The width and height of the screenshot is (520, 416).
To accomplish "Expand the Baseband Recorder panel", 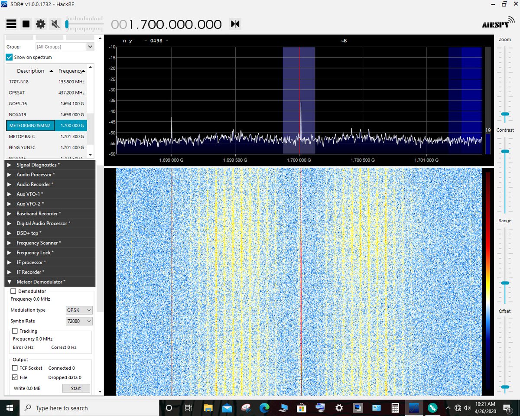I will (50, 214).
